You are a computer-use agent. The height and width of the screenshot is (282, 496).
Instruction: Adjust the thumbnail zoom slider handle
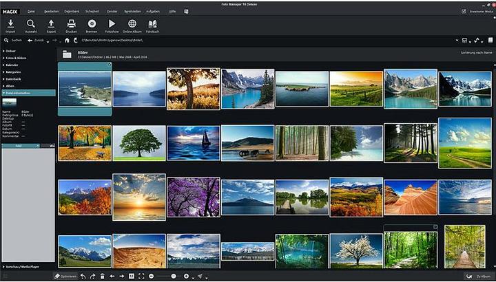pyautogui.click(x=174, y=276)
